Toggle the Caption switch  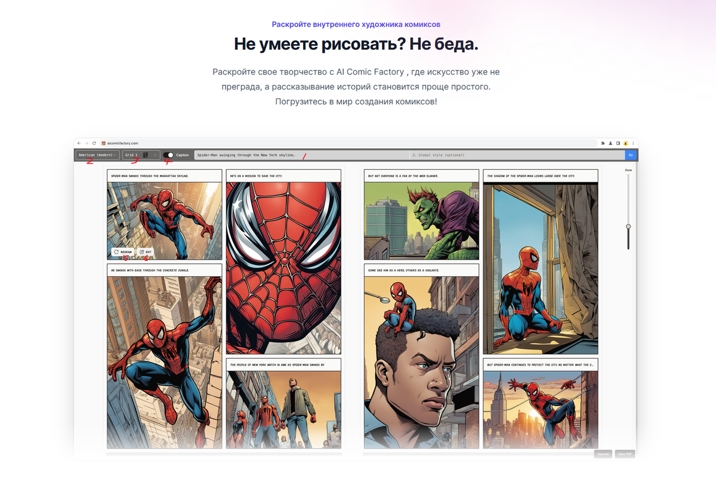click(x=168, y=155)
